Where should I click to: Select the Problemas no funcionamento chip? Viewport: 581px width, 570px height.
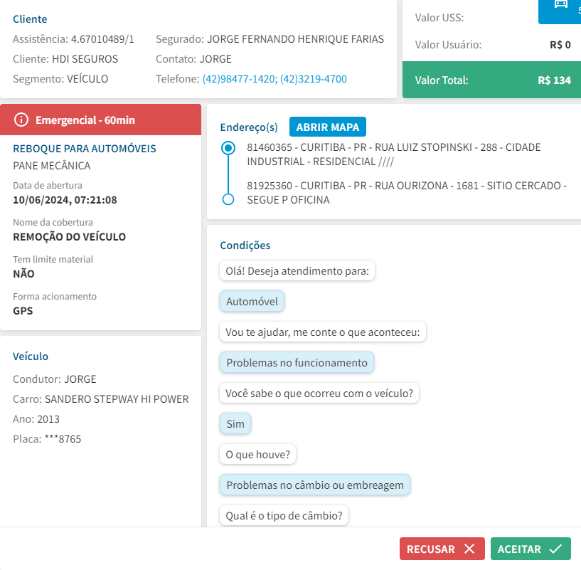[x=297, y=362]
